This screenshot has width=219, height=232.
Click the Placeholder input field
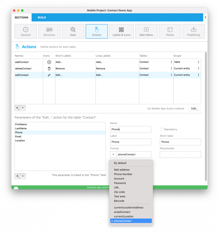point(180,154)
